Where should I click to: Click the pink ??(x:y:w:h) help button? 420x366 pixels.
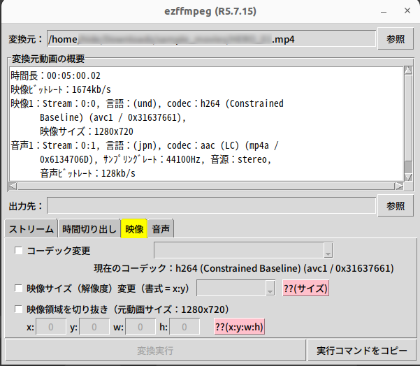[x=240, y=326]
